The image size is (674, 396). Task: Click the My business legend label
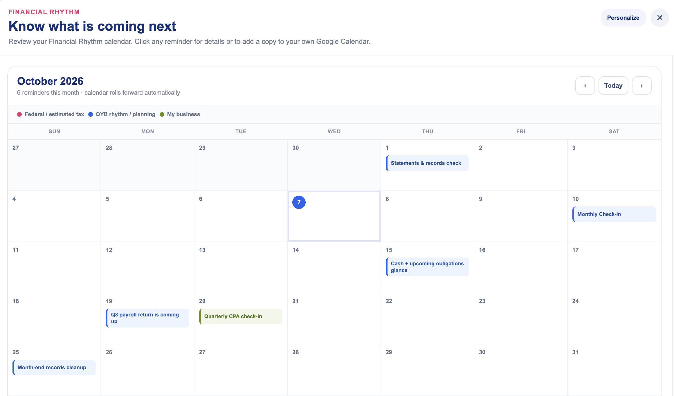pos(183,114)
